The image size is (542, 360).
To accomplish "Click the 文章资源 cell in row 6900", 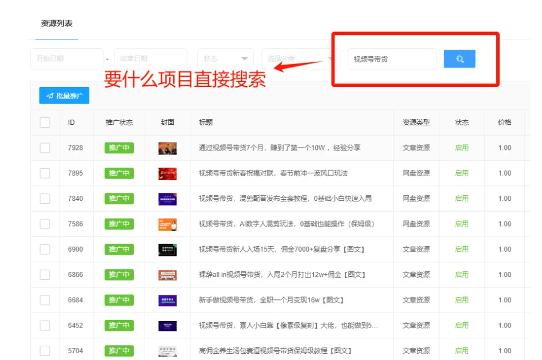I will click(416, 249).
